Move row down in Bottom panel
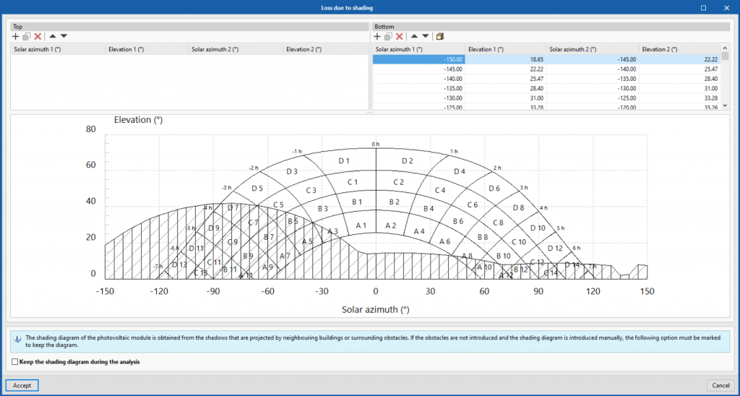 426,36
